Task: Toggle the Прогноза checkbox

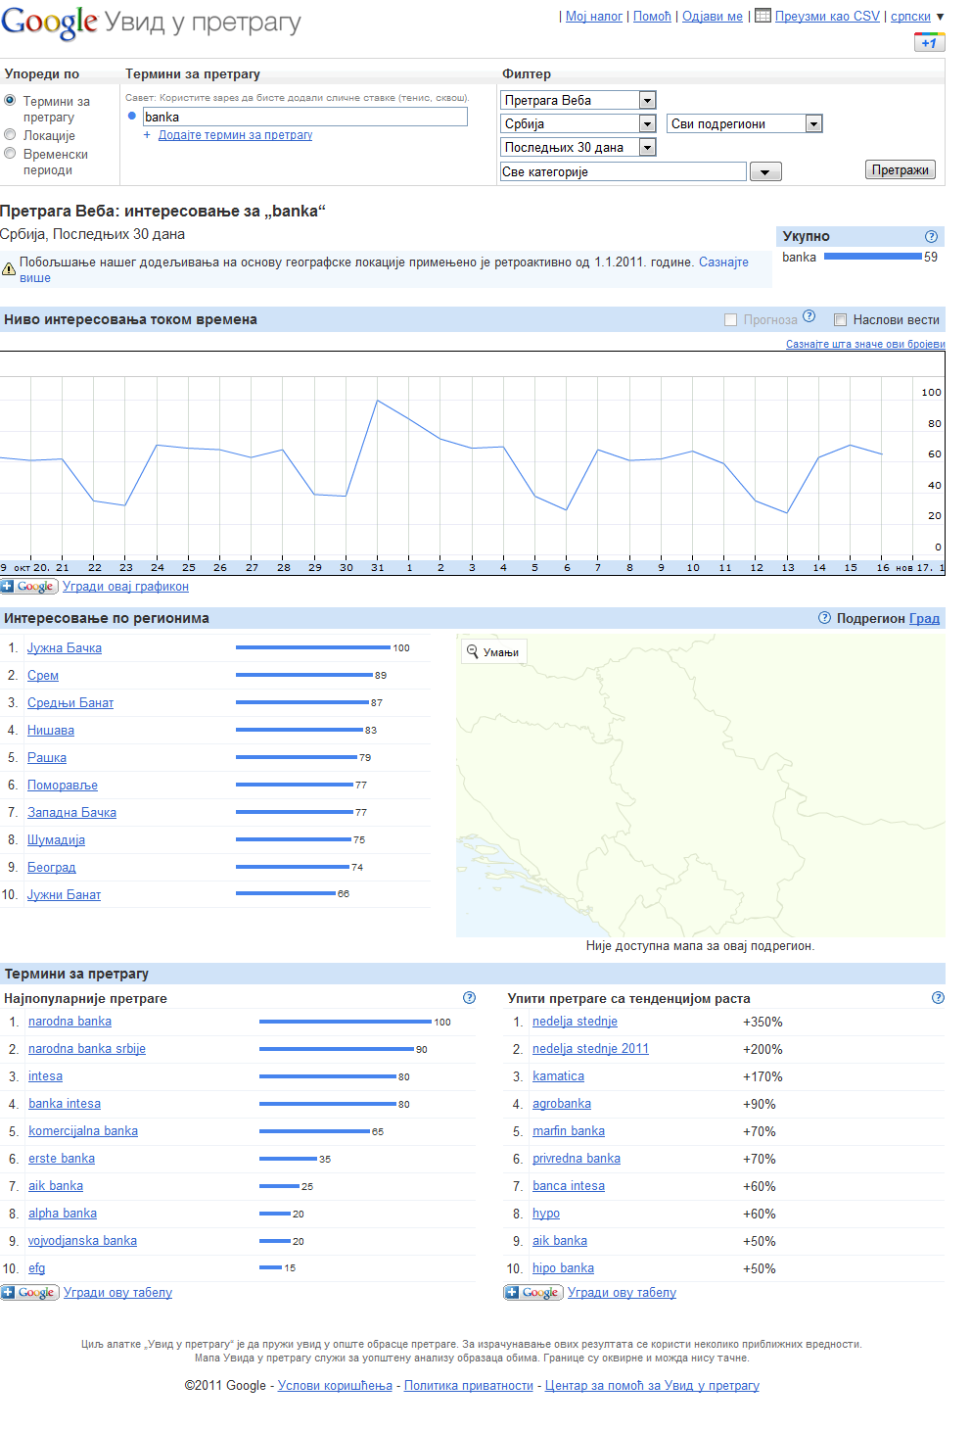Action: (x=730, y=319)
